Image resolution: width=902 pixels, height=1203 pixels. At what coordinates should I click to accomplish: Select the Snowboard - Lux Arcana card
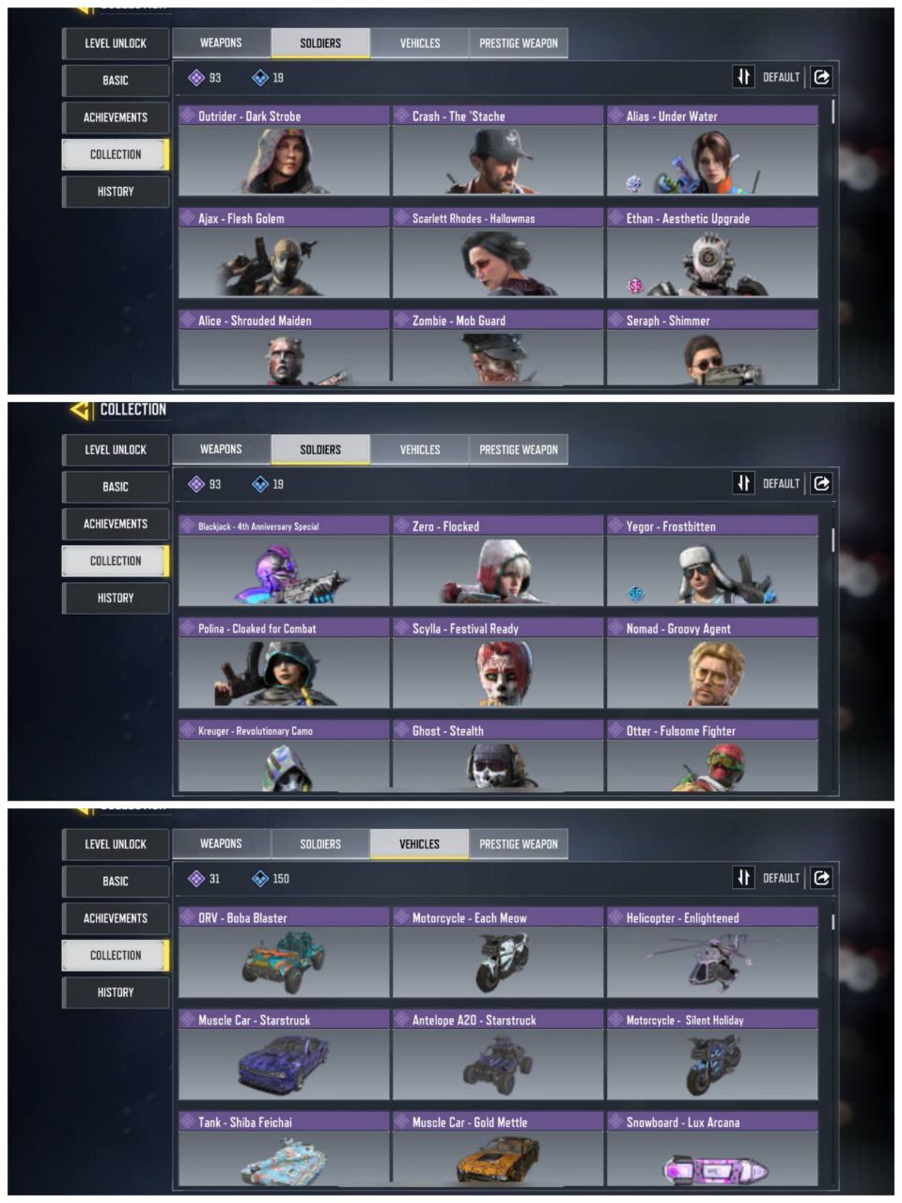point(712,1148)
